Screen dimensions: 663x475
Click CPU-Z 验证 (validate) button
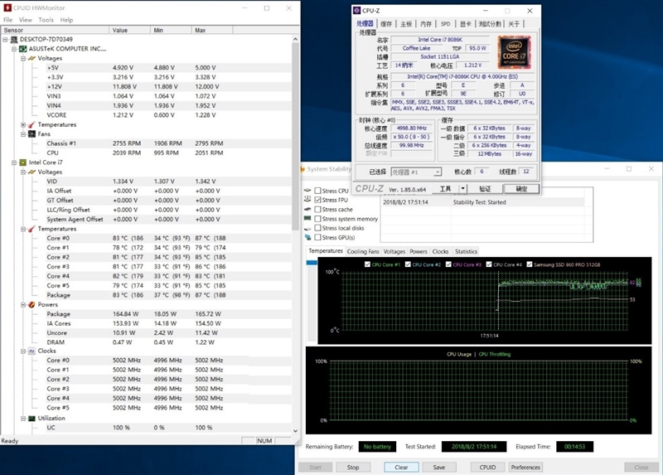point(485,189)
